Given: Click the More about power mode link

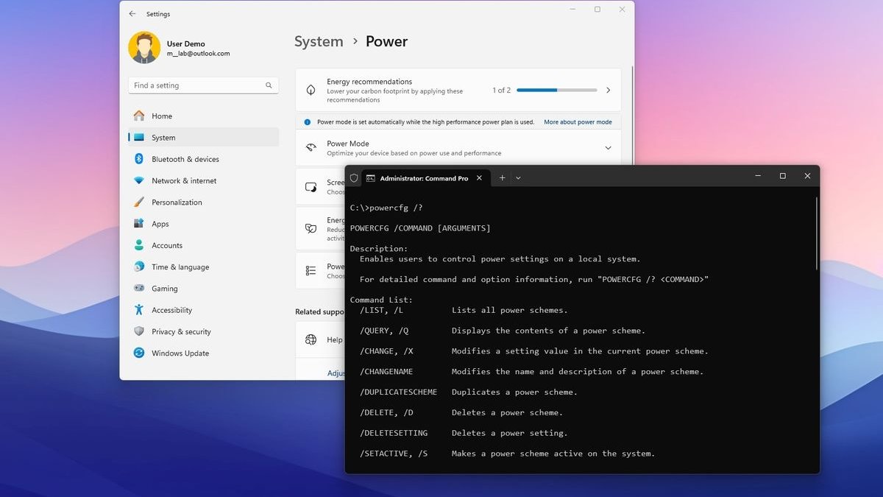Looking at the screenshot, I should [578, 122].
